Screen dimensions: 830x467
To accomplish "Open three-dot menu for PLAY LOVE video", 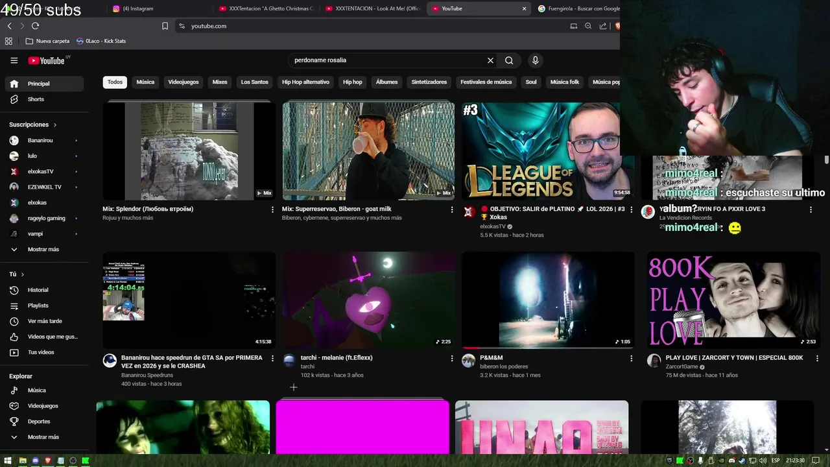I will pyautogui.click(x=817, y=358).
